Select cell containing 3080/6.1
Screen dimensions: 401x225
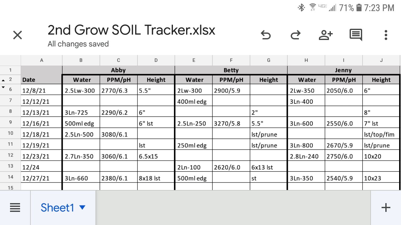pyautogui.click(x=118, y=133)
